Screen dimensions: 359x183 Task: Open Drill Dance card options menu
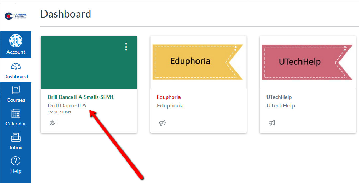pyautogui.click(x=126, y=47)
